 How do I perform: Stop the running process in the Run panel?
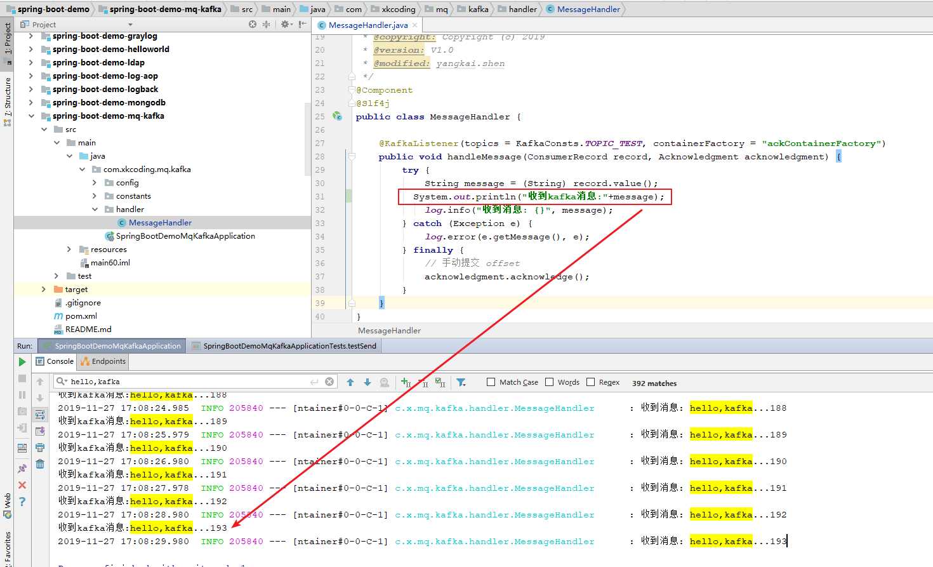tap(22, 378)
